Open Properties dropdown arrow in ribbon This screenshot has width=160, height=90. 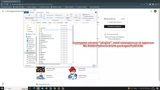(x=76, y=18)
